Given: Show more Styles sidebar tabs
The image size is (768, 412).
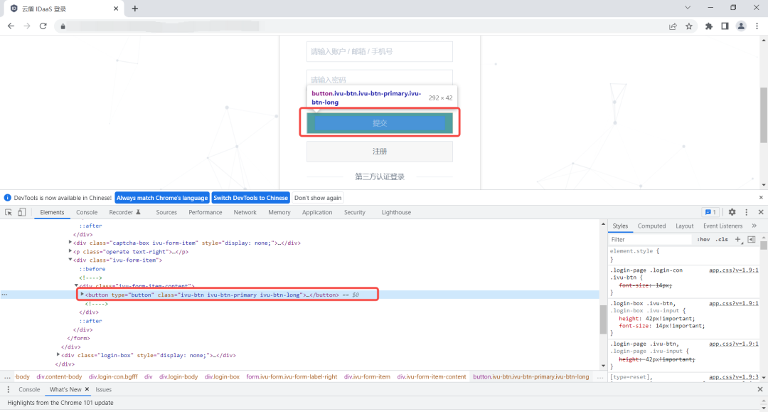Looking at the screenshot, I should coord(754,226).
